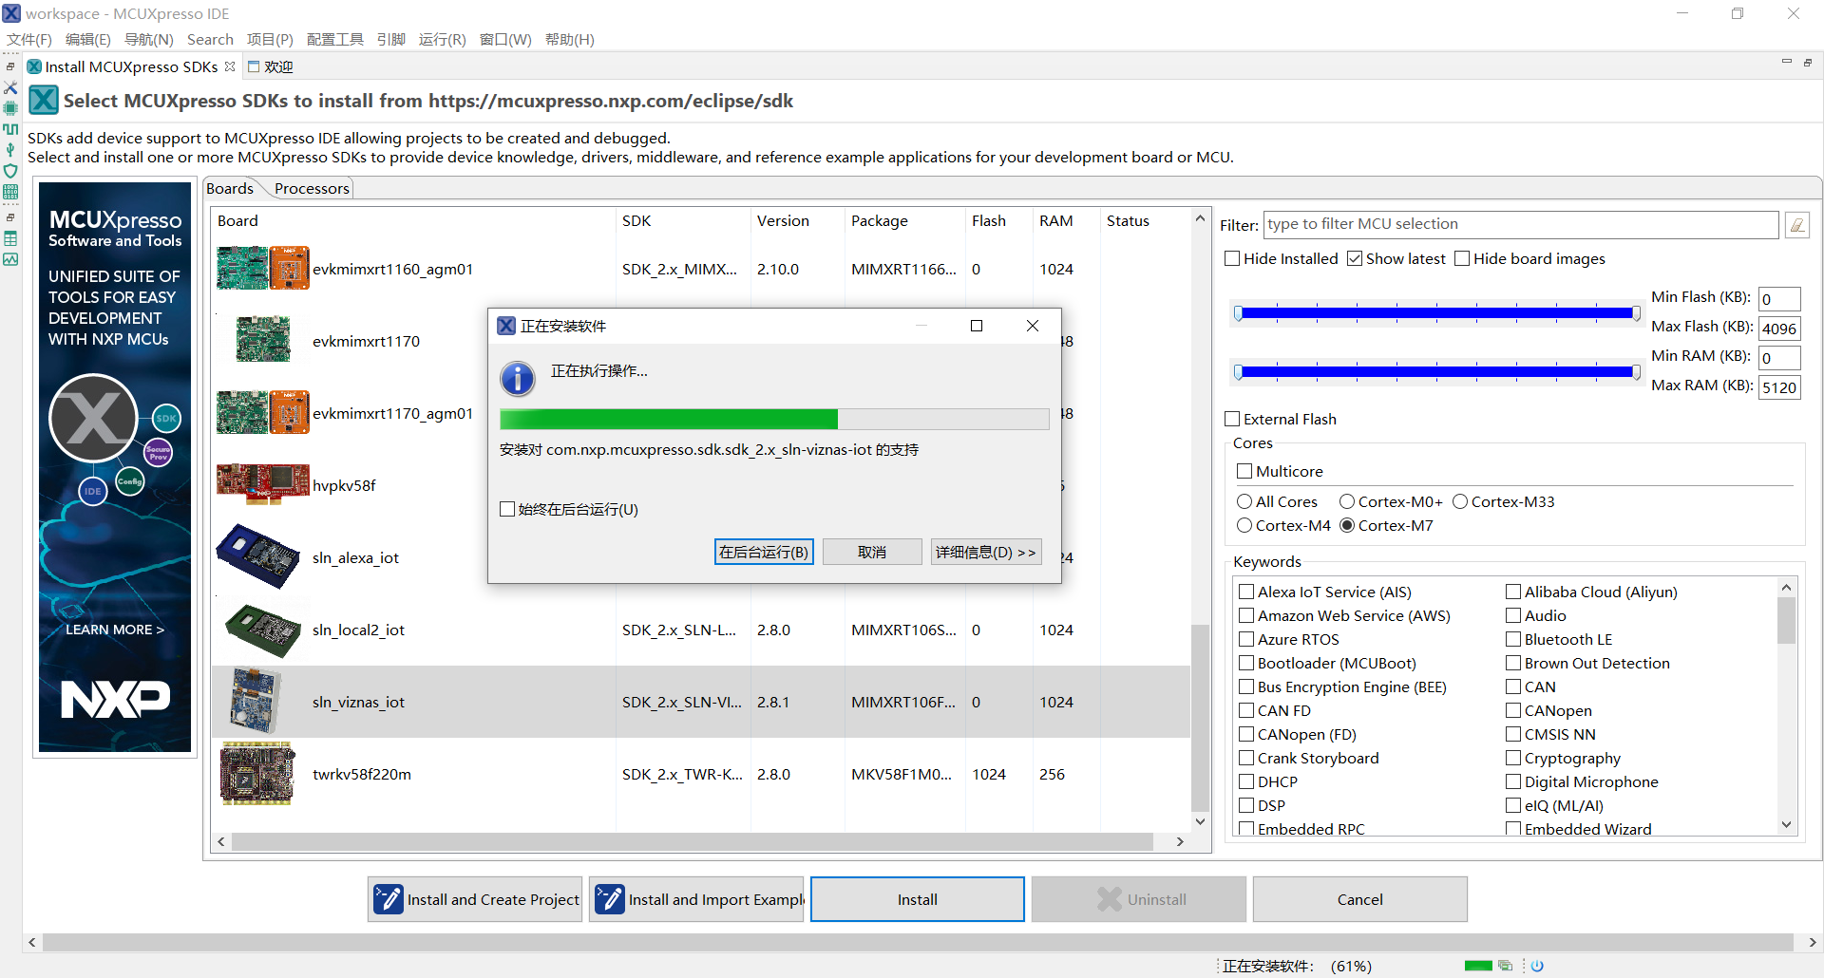Open the shield security tool icon
Image resolution: width=1824 pixels, height=978 pixels.
(10, 171)
